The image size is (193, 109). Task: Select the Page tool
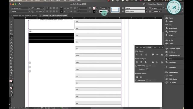11,28
